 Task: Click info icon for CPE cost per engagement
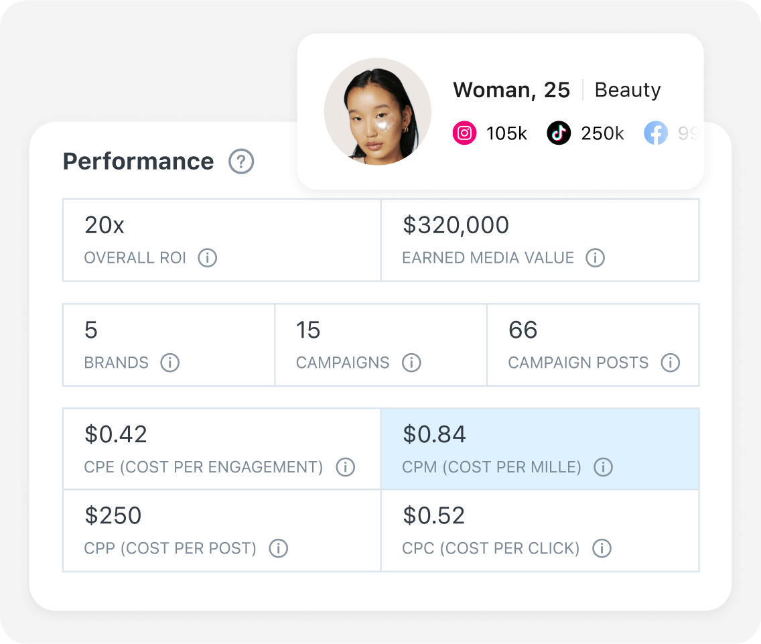[x=345, y=467]
